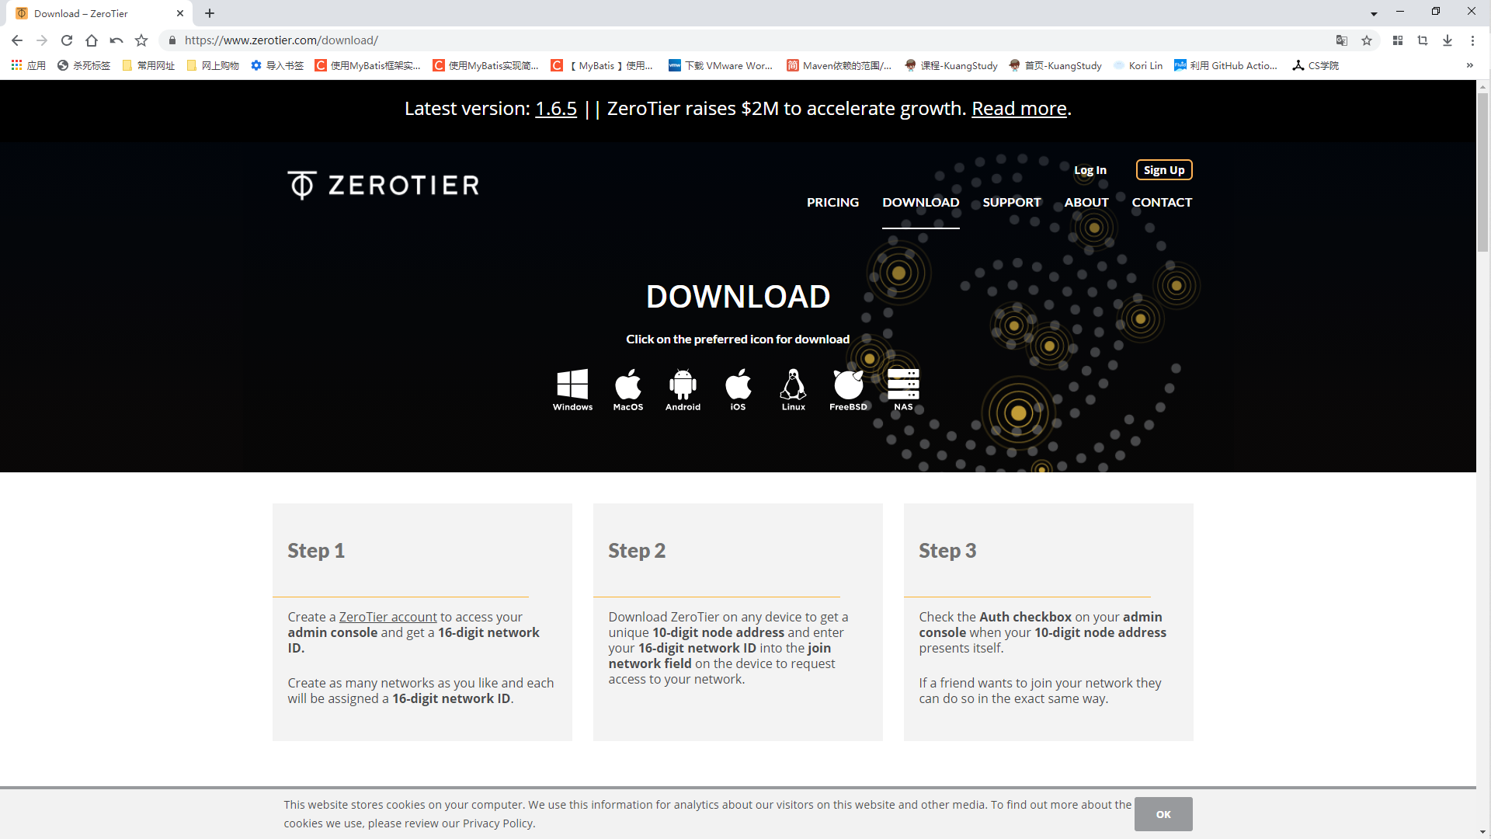
Task: Click the address bar URL field
Action: 699,40
